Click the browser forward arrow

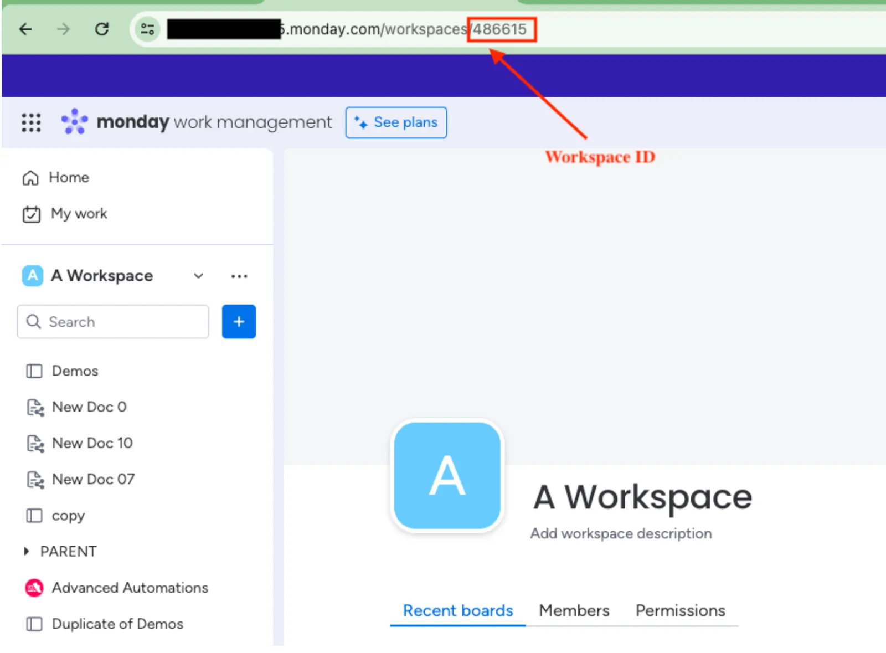coord(64,29)
